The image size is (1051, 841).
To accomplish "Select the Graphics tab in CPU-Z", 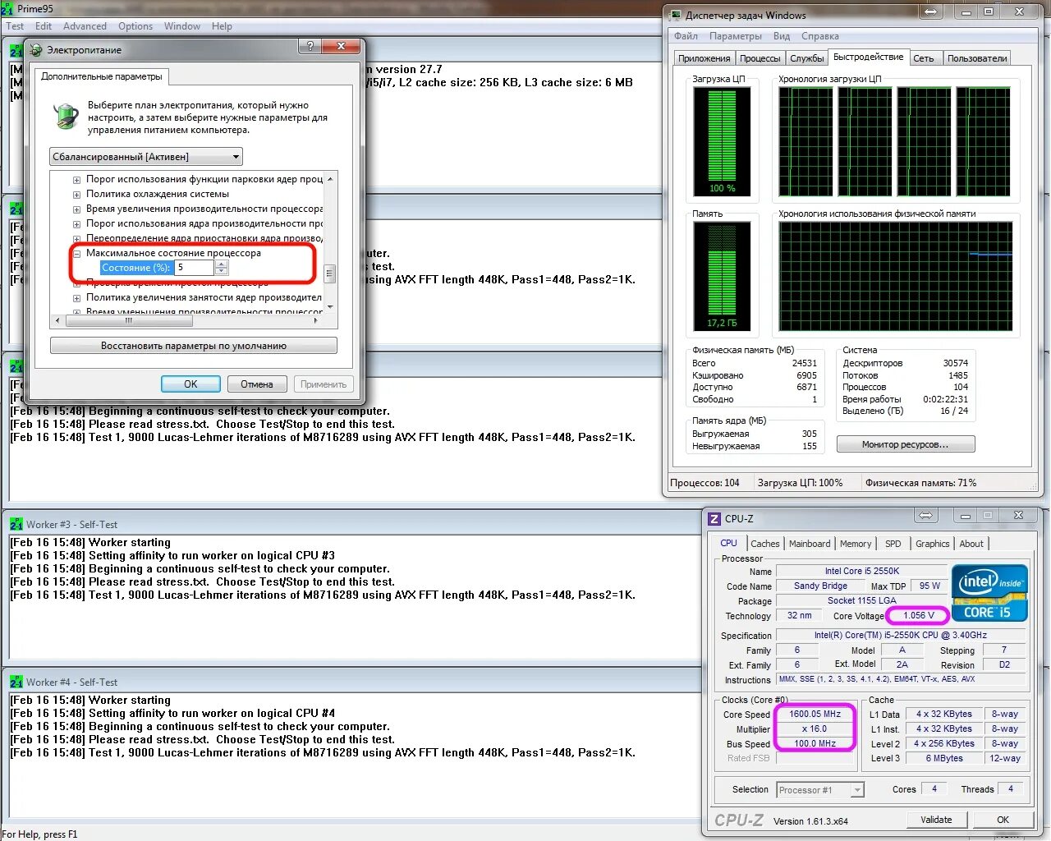I will (932, 544).
